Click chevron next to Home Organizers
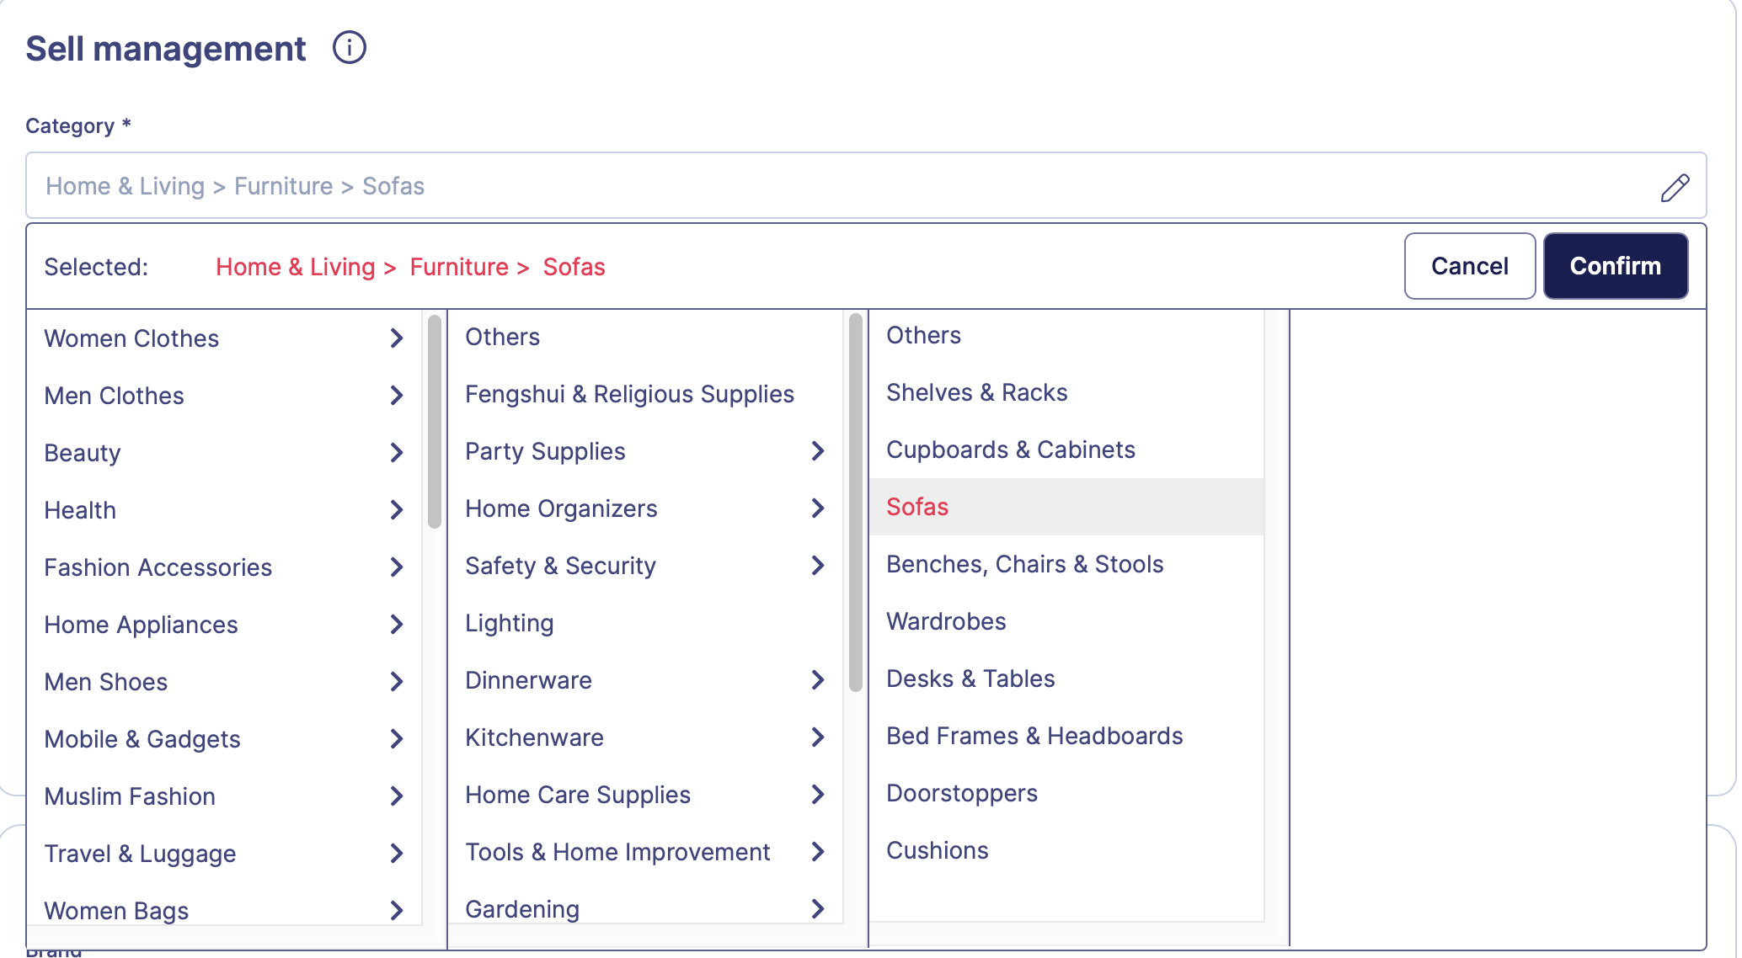The height and width of the screenshot is (958, 1742). coord(817,508)
